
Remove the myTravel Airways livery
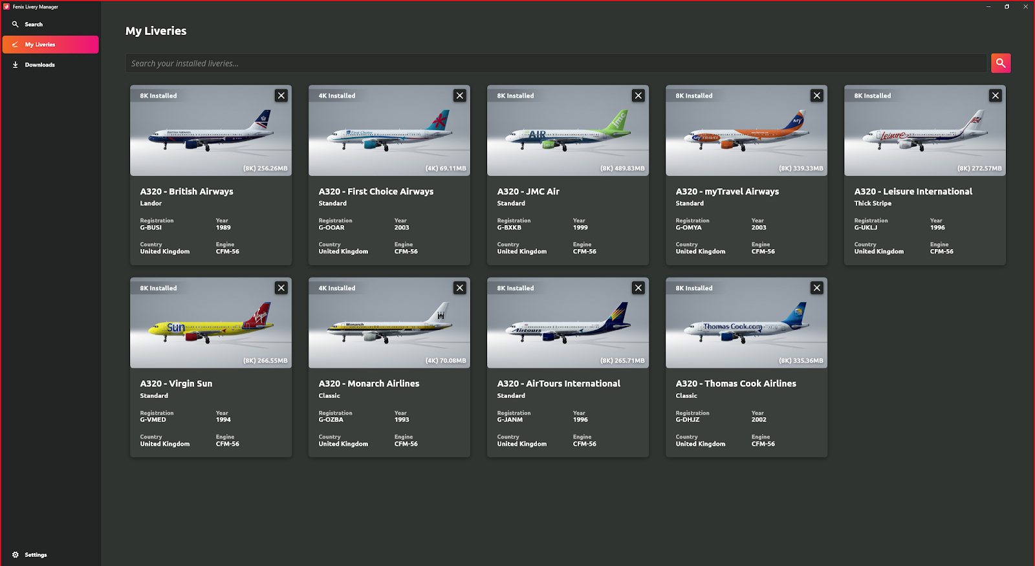[x=817, y=96]
